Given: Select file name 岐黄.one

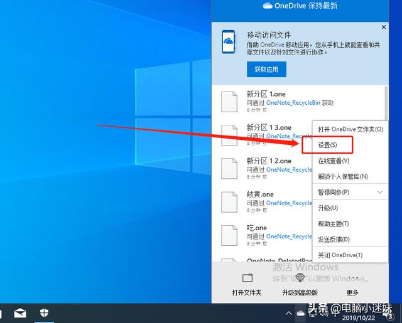Looking at the screenshot, I should (260, 194).
